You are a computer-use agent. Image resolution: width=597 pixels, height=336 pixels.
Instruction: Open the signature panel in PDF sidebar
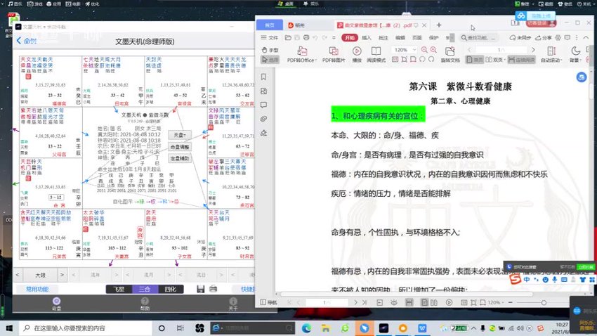tap(263, 133)
